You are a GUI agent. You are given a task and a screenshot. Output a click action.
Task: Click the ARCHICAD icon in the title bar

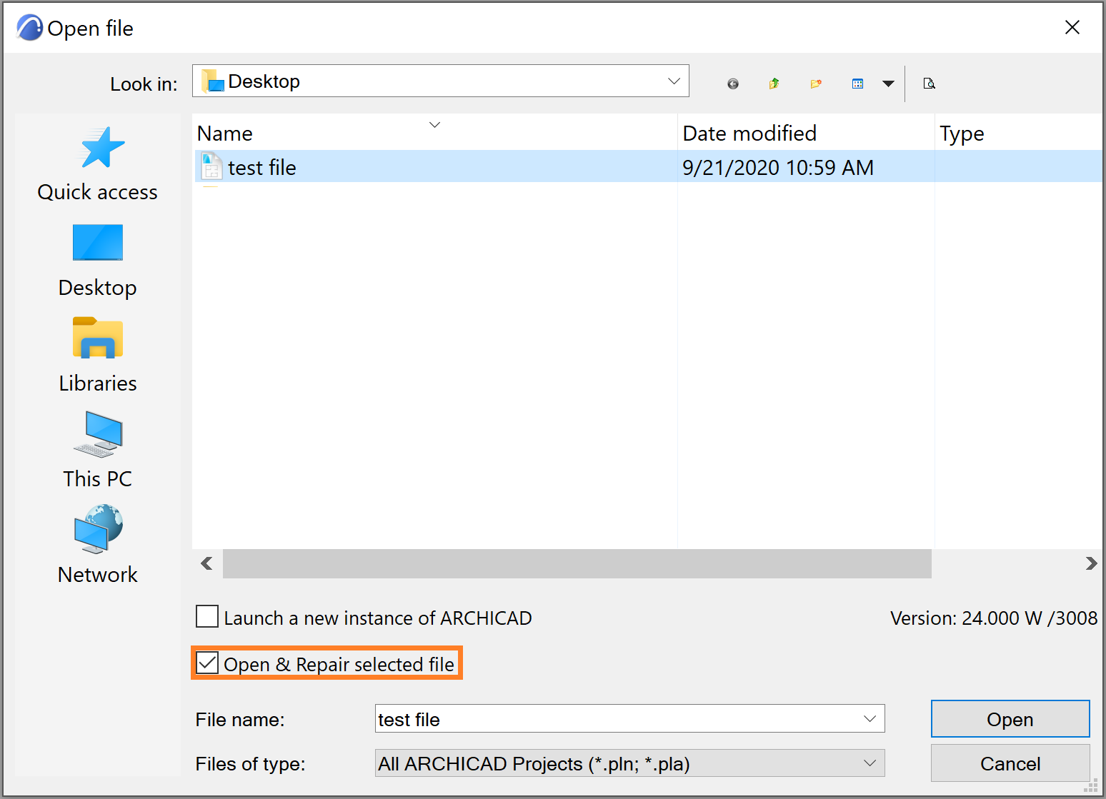(29, 28)
